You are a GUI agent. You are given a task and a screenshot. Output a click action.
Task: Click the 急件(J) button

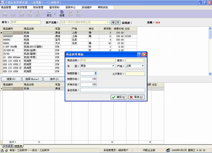(x=54, y=79)
